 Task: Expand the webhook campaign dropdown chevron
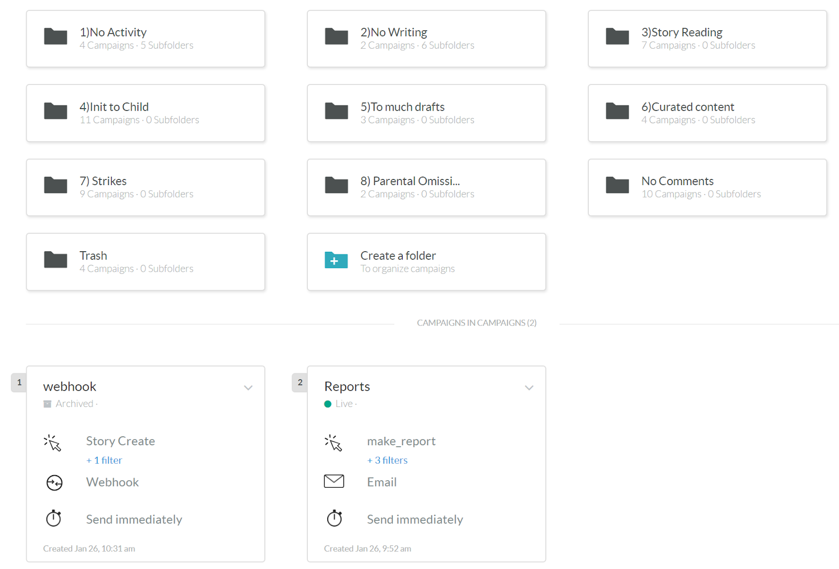248,388
